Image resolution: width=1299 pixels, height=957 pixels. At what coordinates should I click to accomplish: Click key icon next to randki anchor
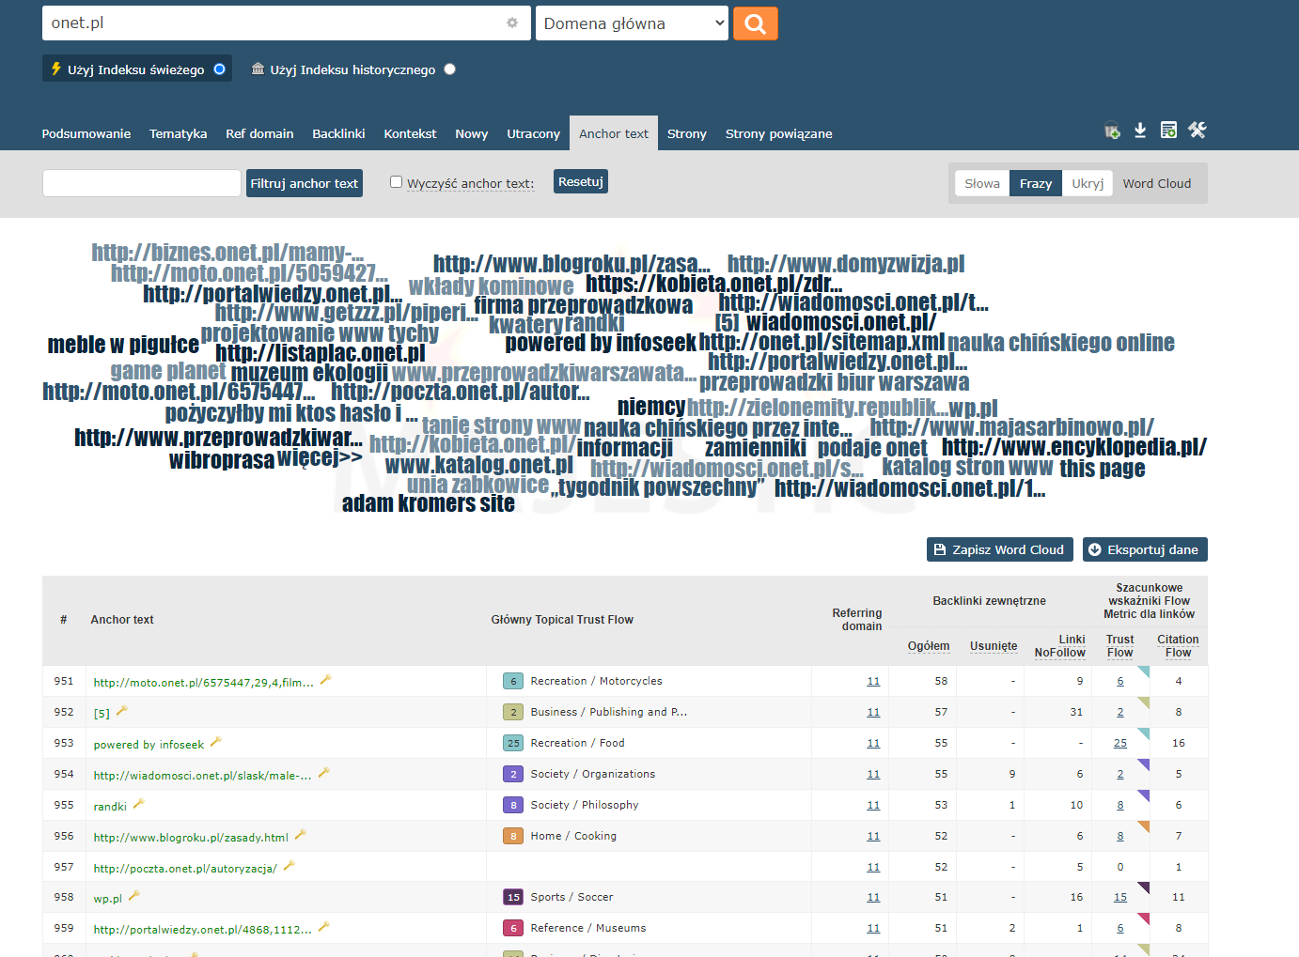point(138,804)
